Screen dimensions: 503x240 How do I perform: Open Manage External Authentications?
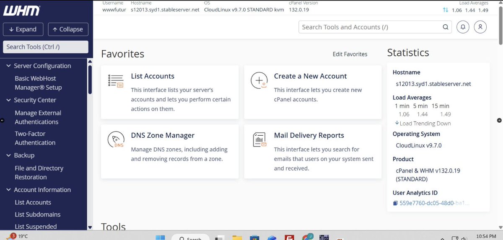tap(38, 117)
